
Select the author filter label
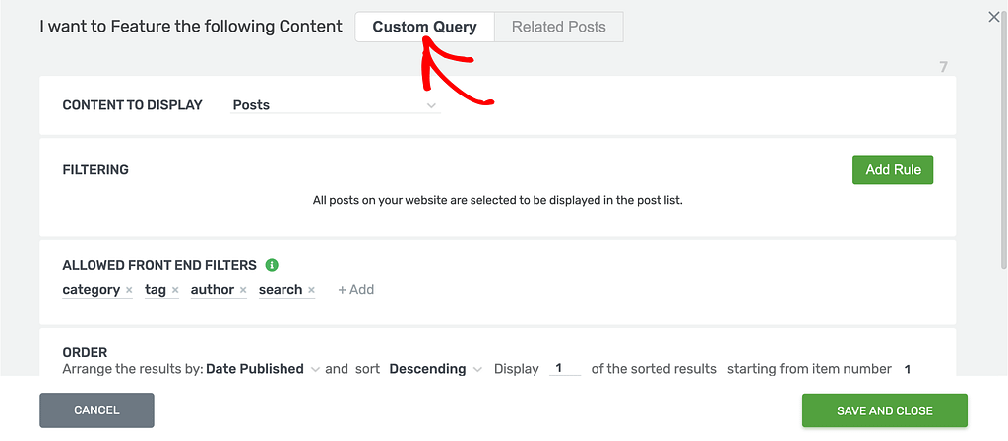(x=213, y=290)
